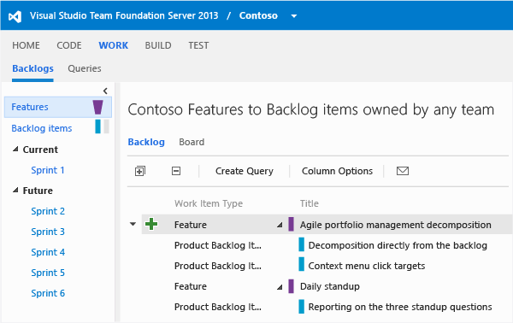Collapse the Daily standup feature
The height and width of the screenshot is (323, 513).
pyautogui.click(x=280, y=287)
